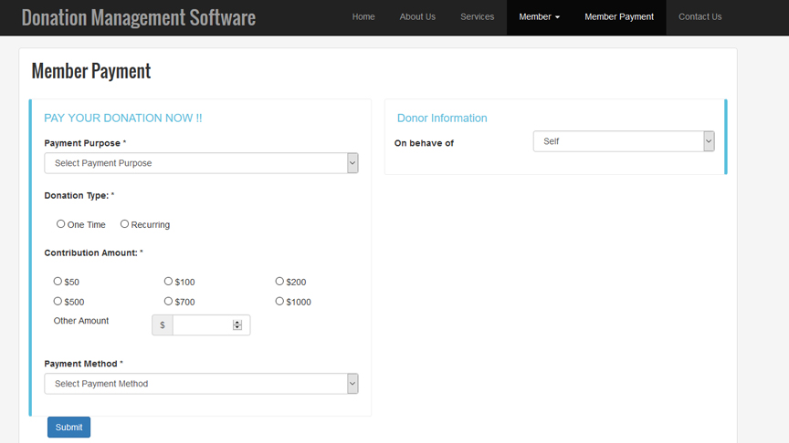Open the About Us page

pyautogui.click(x=417, y=17)
